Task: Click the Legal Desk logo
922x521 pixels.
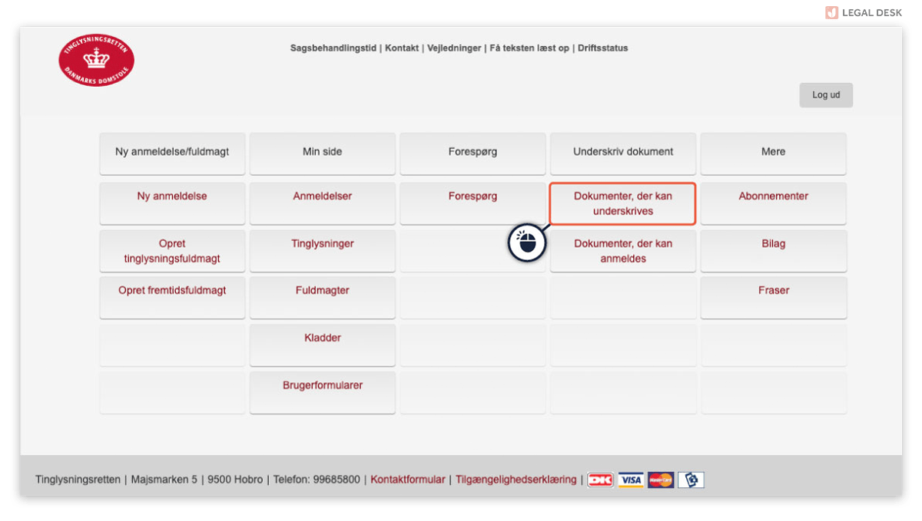Action: click(x=864, y=12)
